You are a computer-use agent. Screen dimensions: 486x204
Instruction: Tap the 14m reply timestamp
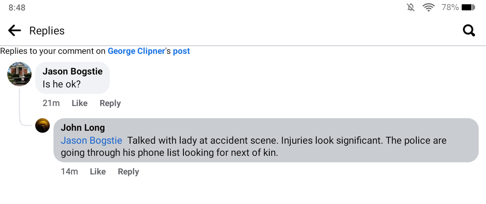click(69, 172)
